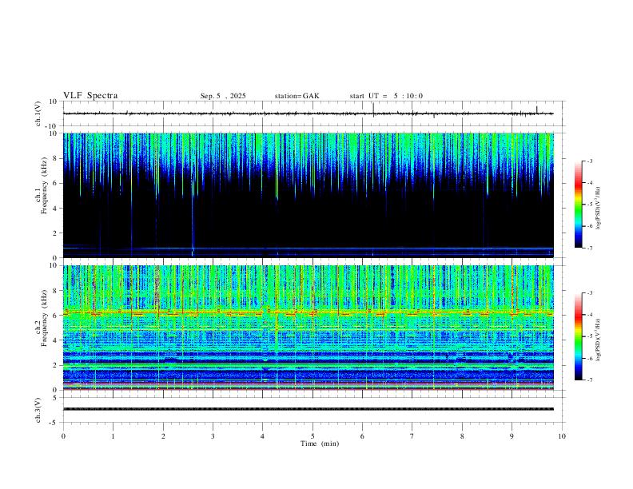The width and height of the screenshot is (633, 489).
Task: Click time axis tick label "2"
Action: (163, 436)
